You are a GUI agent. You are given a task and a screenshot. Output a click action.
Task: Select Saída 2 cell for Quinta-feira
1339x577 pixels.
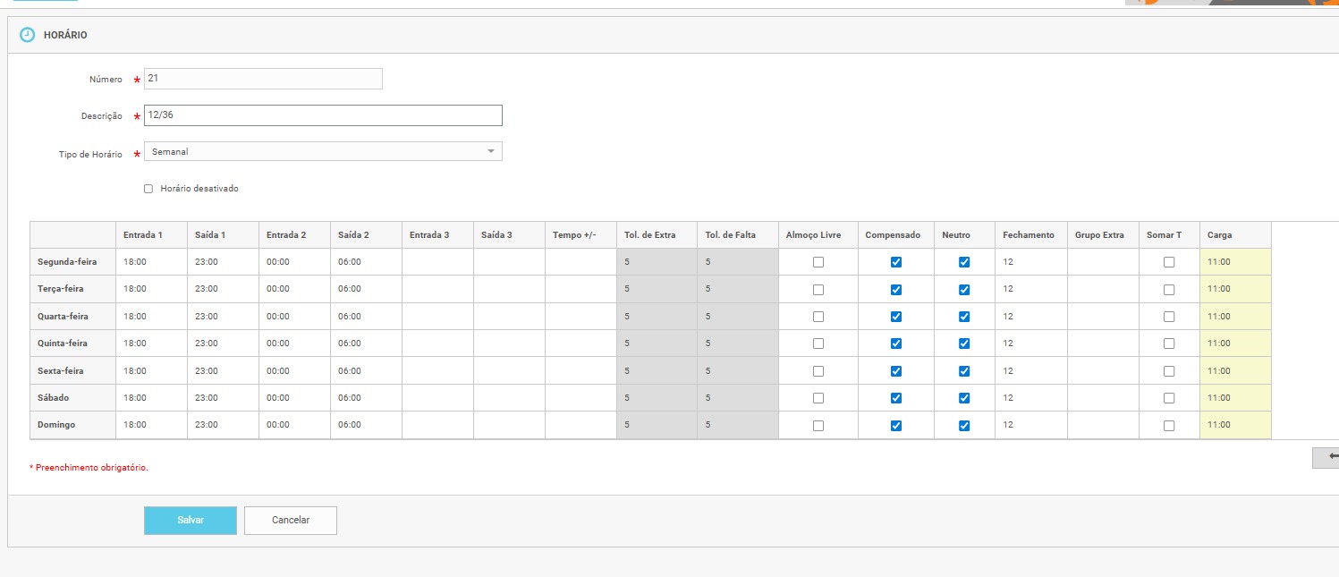pyautogui.click(x=366, y=344)
